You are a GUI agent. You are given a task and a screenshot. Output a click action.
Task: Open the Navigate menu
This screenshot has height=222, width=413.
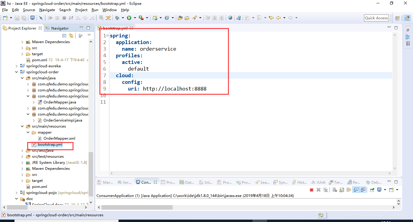(x=47, y=10)
